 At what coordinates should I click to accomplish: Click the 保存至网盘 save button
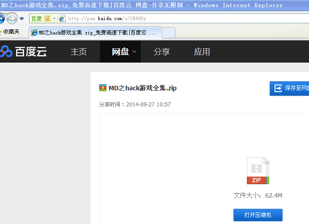pos(289,89)
